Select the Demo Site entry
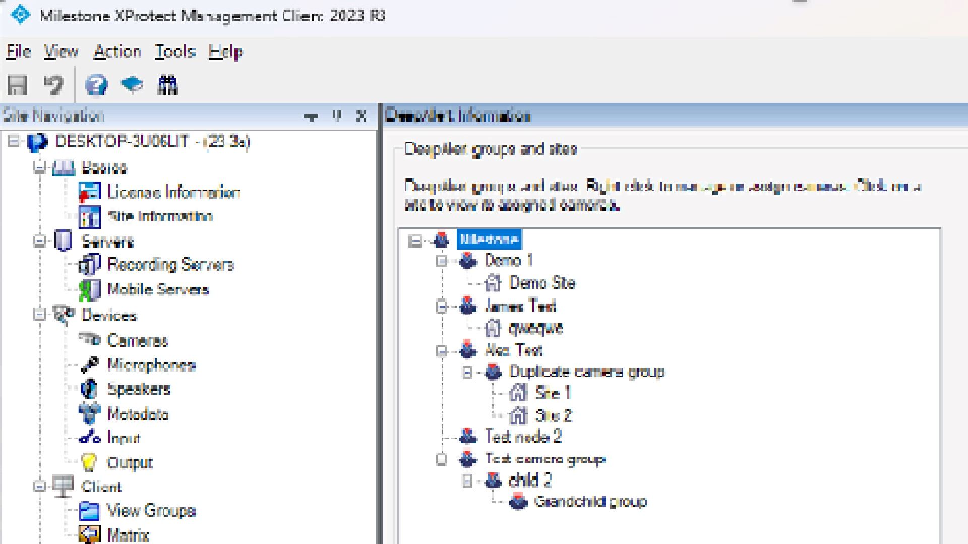Image resolution: width=968 pixels, height=544 pixels. [542, 283]
